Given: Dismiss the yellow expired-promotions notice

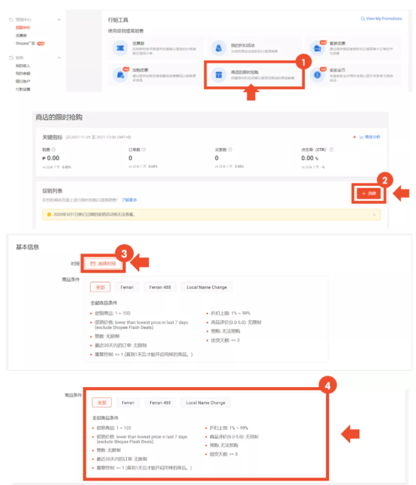Looking at the screenshot, I should pyautogui.click(x=374, y=215).
